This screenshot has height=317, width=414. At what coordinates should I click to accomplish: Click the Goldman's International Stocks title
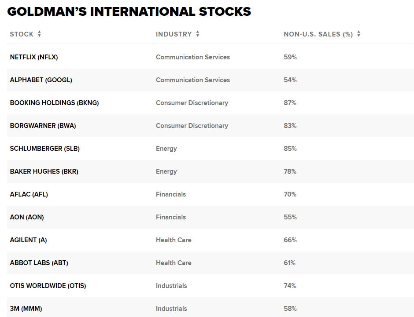pyautogui.click(x=129, y=11)
